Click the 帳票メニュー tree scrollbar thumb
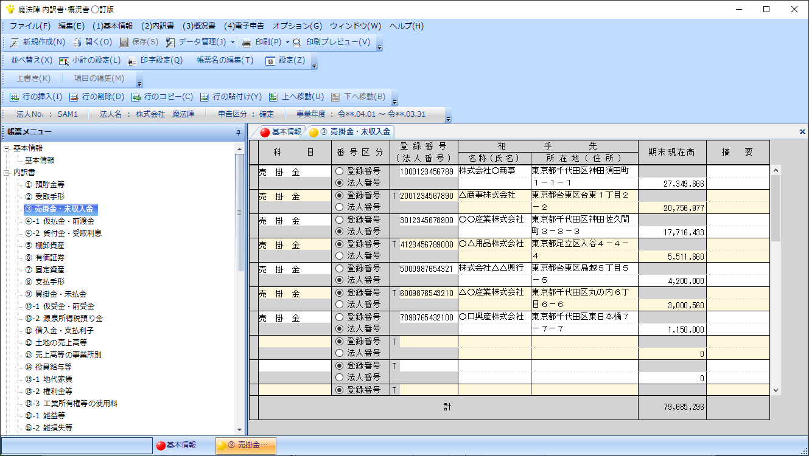Image resolution: width=809 pixels, height=456 pixels. 239,213
